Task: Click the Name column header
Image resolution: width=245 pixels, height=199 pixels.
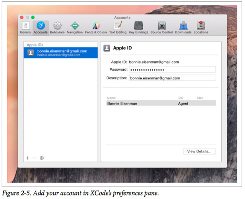Action: (x=111, y=98)
